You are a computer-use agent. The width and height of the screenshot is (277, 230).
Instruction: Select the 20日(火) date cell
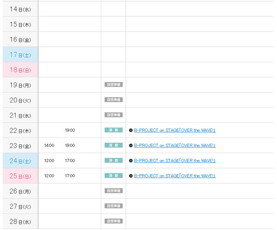pos(20,100)
